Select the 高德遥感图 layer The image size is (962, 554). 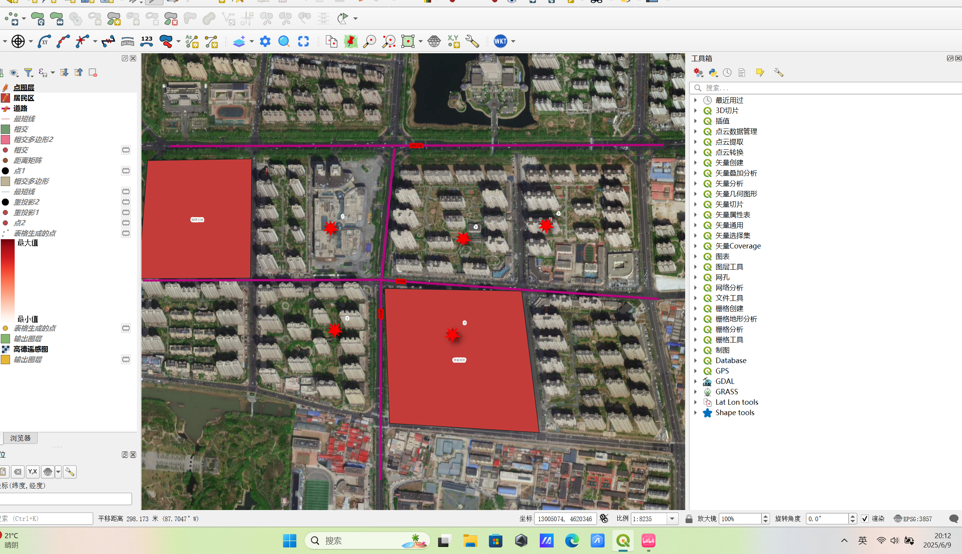tap(30, 349)
